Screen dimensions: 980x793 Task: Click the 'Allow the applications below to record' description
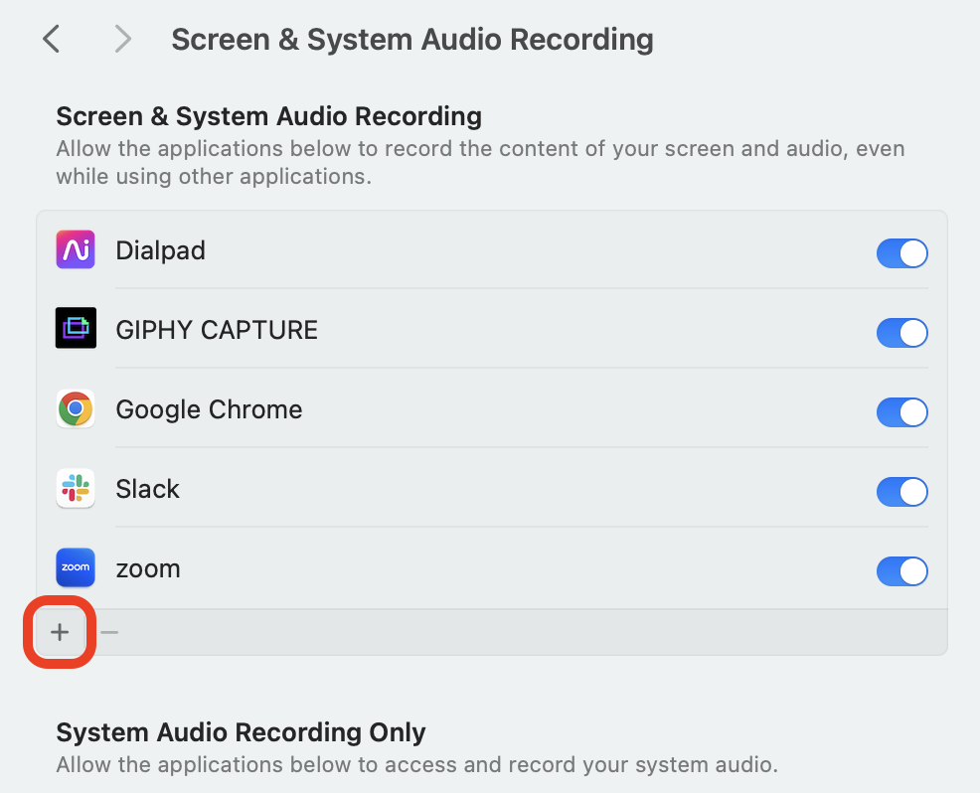(x=481, y=162)
